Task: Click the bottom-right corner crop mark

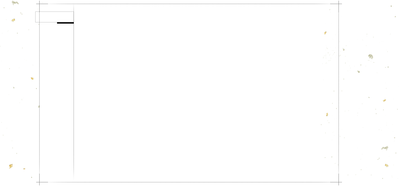Action: coord(339,182)
